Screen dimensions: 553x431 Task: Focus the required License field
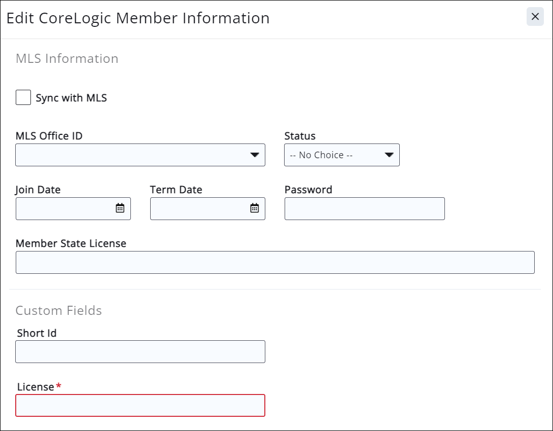coord(140,405)
